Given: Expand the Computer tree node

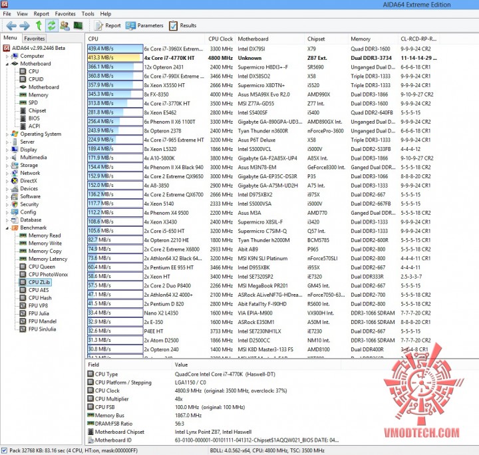Looking at the screenshot, I should (7, 56).
